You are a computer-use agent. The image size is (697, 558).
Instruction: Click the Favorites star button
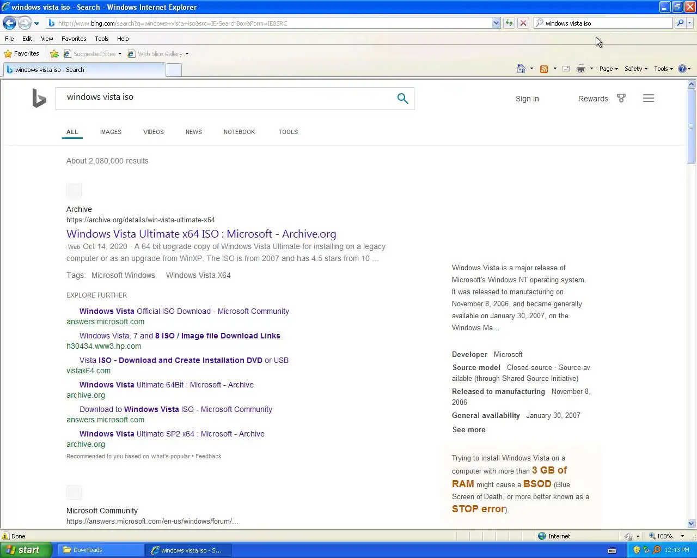pos(21,53)
